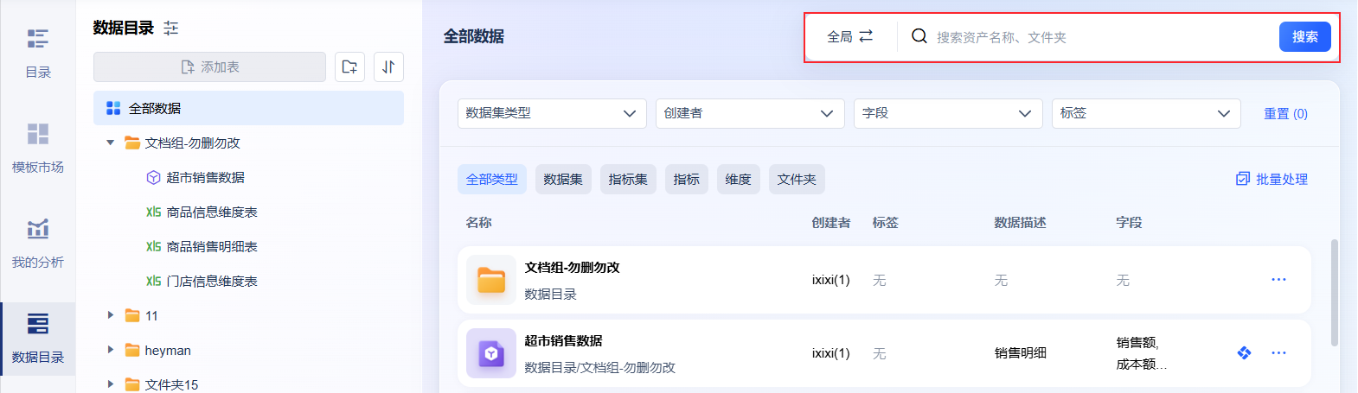Image resolution: width=1358 pixels, height=393 pixels.
Task: Click the 全局 scope switcher
Action: [849, 36]
